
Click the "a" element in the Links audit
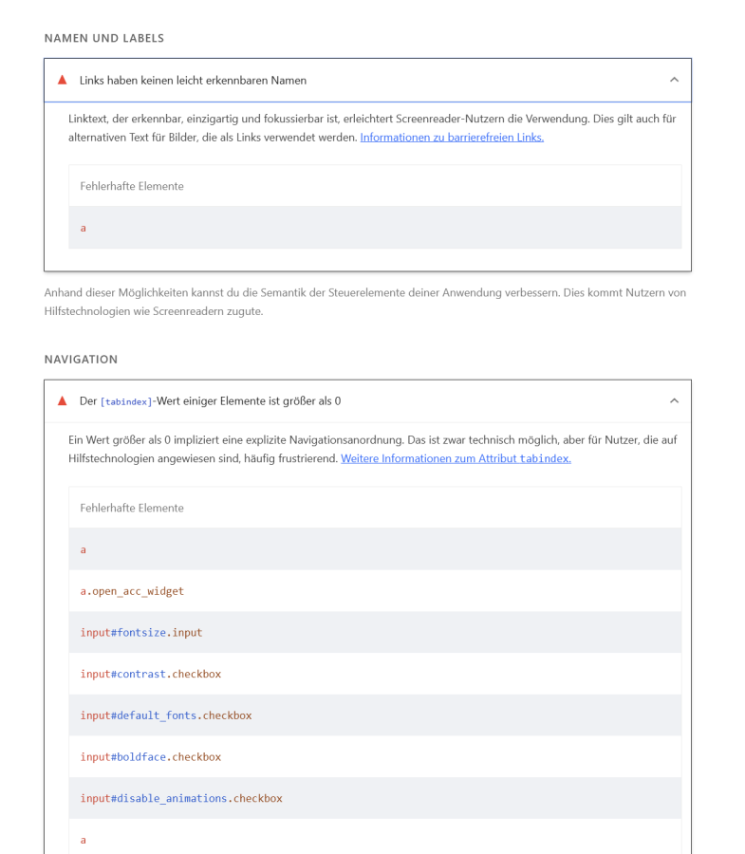pyautogui.click(x=84, y=228)
